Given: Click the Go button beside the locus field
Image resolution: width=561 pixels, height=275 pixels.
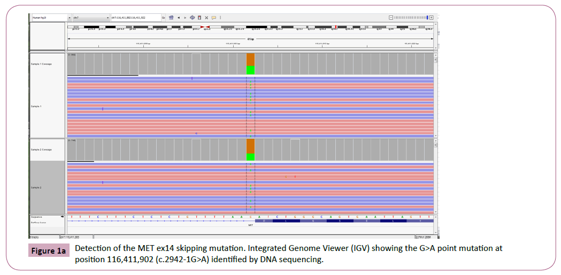Looking at the screenshot, I should [163, 18].
